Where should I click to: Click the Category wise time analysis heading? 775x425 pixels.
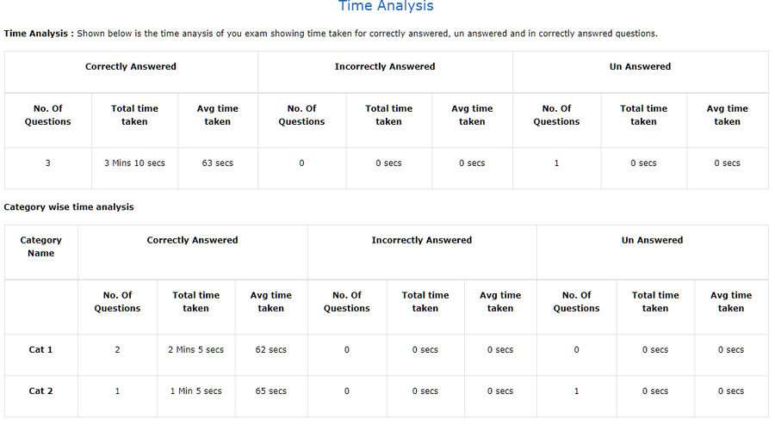click(x=69, y=207)
